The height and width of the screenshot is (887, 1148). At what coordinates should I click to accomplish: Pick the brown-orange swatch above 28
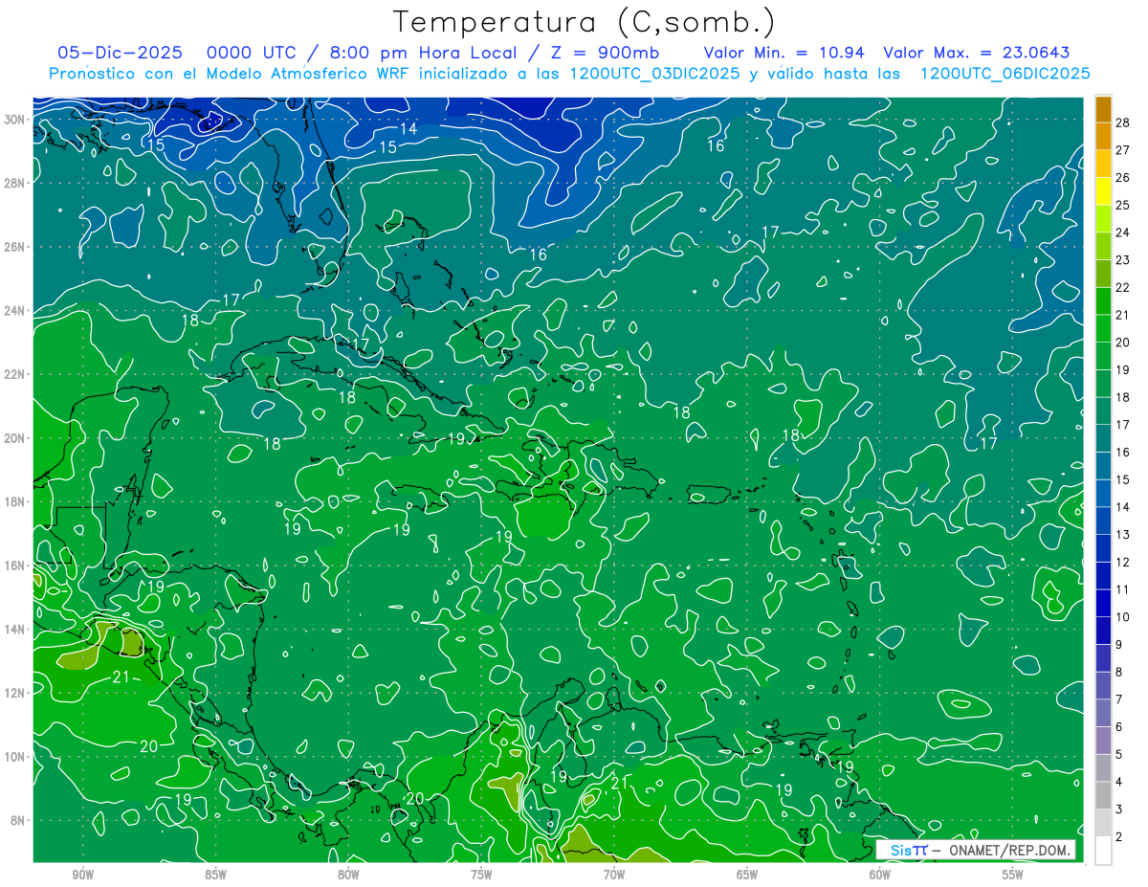[1103, 108]
